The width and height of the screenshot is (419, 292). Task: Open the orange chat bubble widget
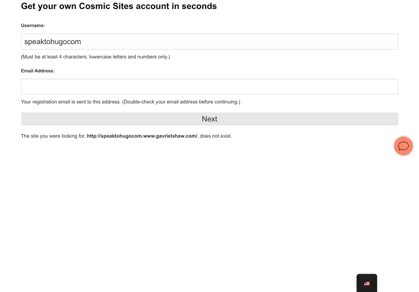point(403,146)
